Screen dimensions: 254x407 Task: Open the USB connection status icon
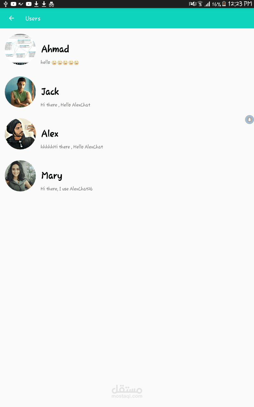(x=6, y=4)
